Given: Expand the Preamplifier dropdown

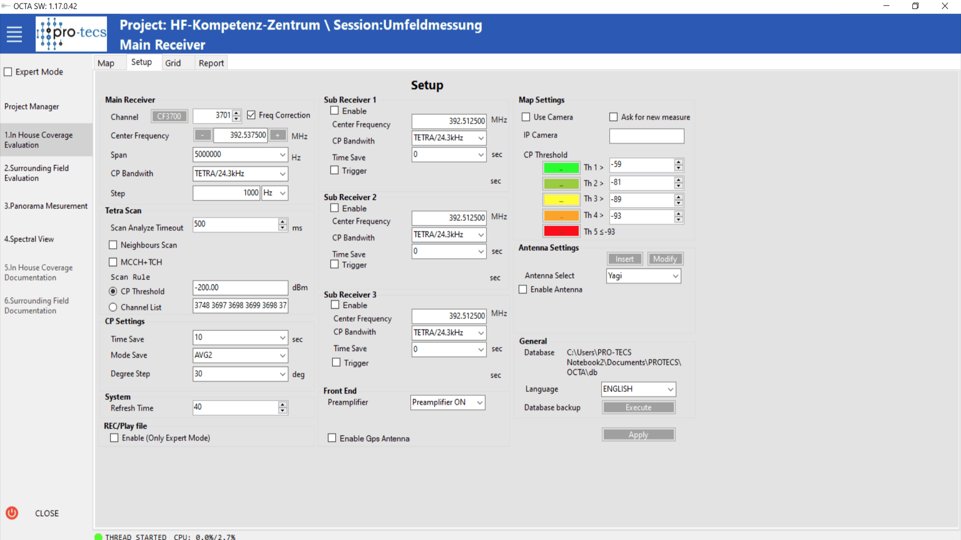Looking at the screenshot, I should [479, 402].
